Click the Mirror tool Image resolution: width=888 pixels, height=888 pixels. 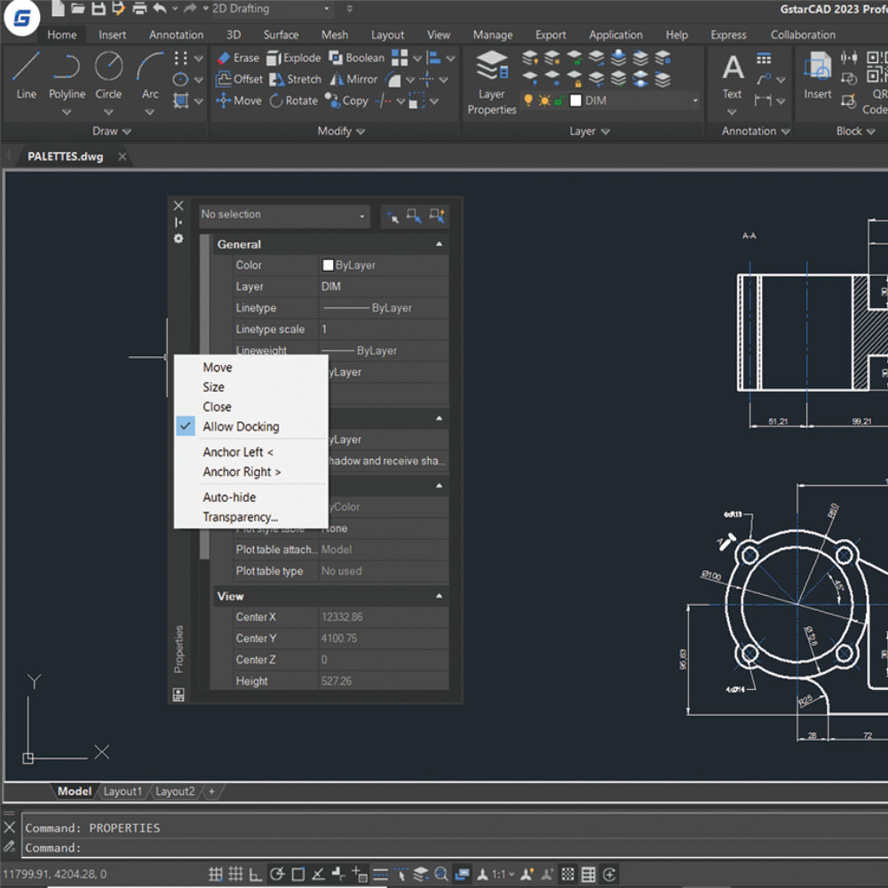pos(353,79)
